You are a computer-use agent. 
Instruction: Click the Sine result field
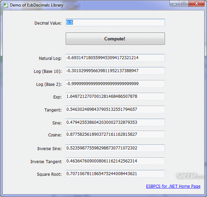(x=115, y=122)
